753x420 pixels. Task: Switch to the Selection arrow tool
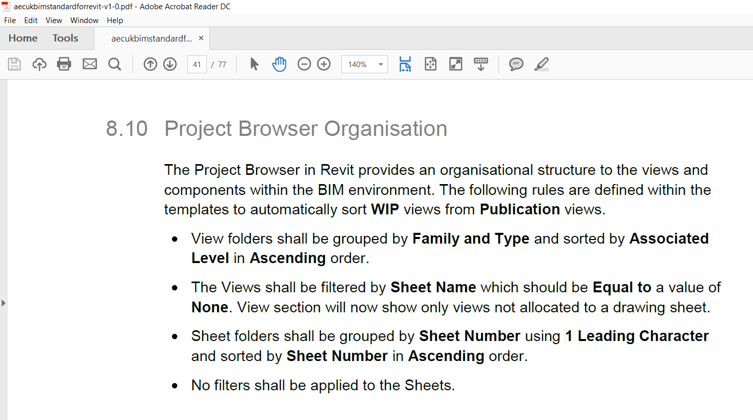pyautogui.click(x=254, y=64)
